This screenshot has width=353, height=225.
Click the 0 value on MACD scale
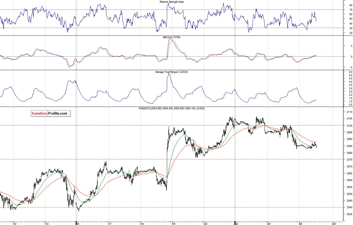coord(351,57)
